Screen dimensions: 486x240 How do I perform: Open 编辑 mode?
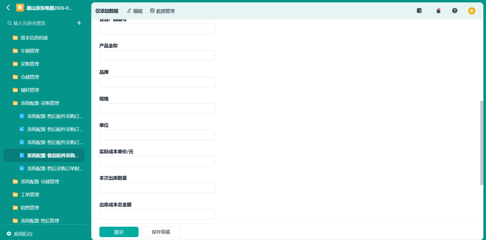(135, 11)
